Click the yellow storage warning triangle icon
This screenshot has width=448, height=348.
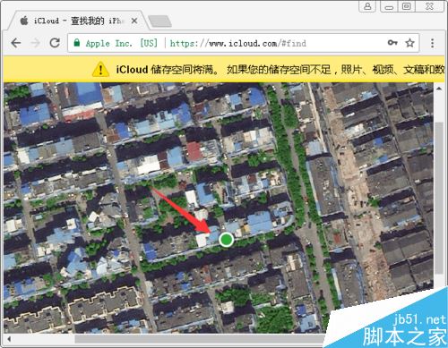[x=100, y=69]
